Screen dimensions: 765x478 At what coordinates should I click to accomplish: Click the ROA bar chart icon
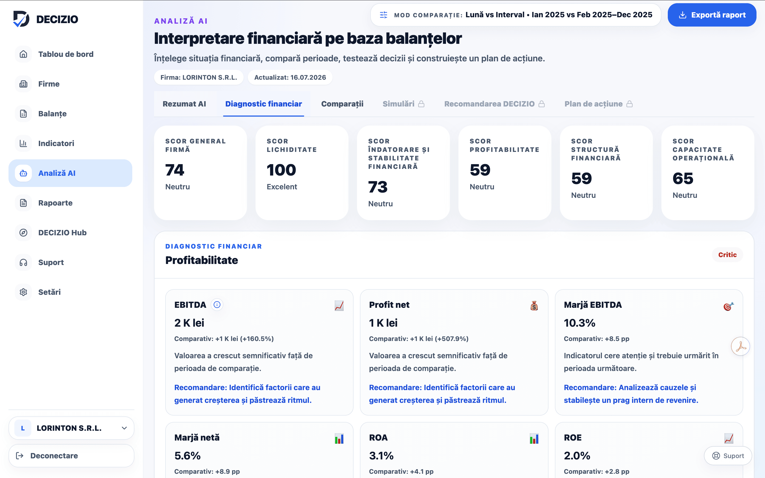(534, 438)
